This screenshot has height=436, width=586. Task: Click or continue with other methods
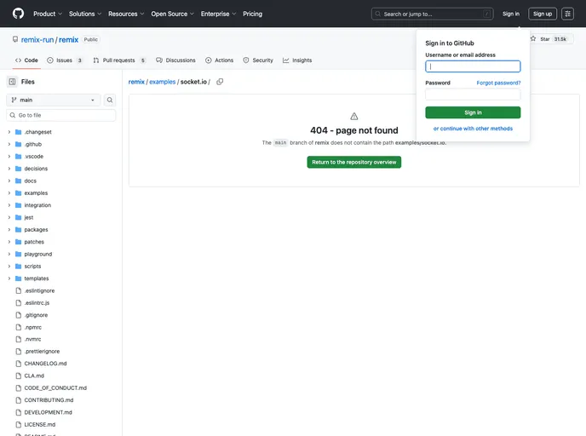tap(473, 129)
